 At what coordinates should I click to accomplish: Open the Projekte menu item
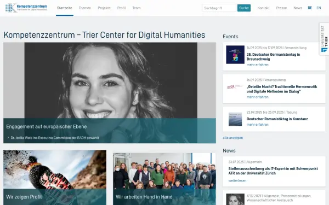tap(104, 8)
